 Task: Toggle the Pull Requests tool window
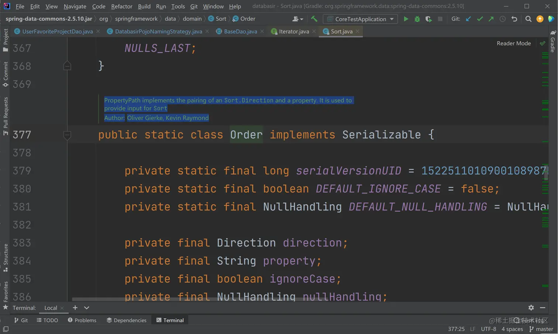[x=6, y=116]
